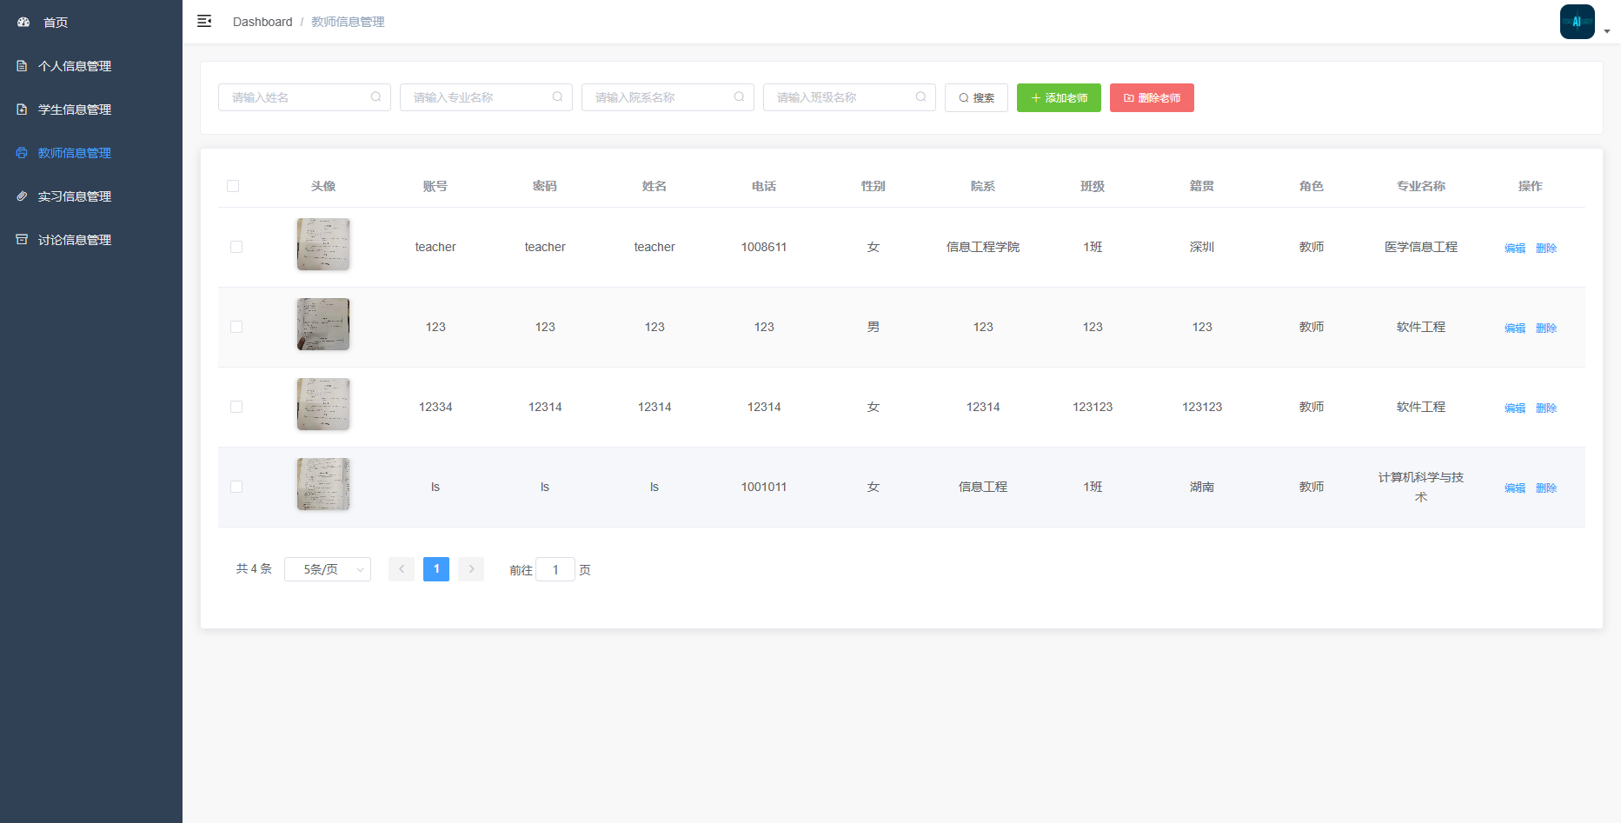This screenshot has width=1621, height=823.
Task: Click search icon in department name field
Action: click(x=739, y=97)
